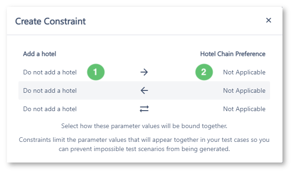Choose the bidirectional arrows constraint icon

point(144,109)
